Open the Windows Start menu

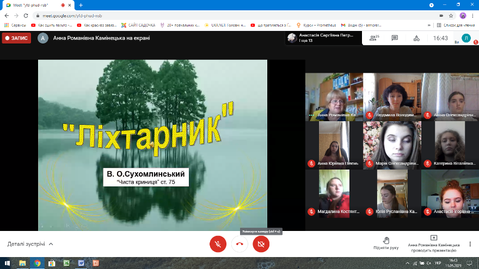click(x=7, y=263)
